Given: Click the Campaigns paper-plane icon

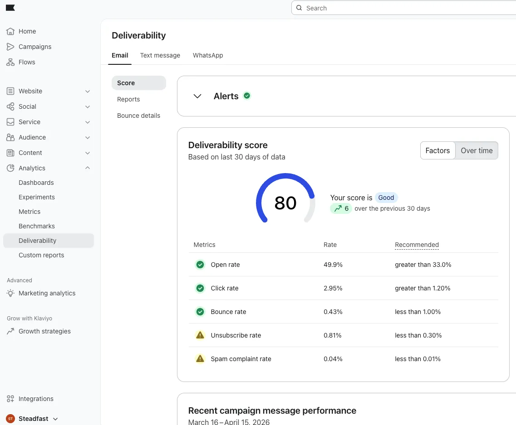Looking at the screenshot, I should point(10,47).
